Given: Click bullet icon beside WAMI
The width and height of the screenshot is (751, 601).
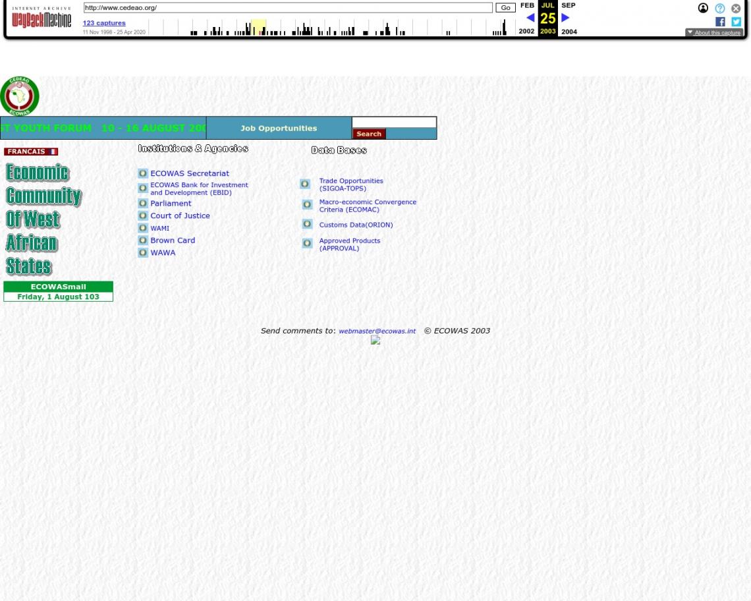Looking at the screenshot, I should pos(143,227).
